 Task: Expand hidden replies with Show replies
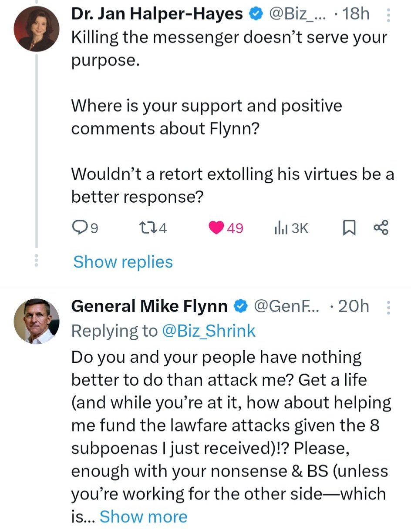tap(123, 262)
